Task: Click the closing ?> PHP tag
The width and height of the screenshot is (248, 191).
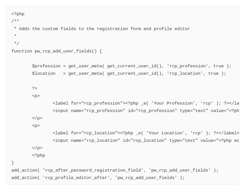Action: click(35, 88)
